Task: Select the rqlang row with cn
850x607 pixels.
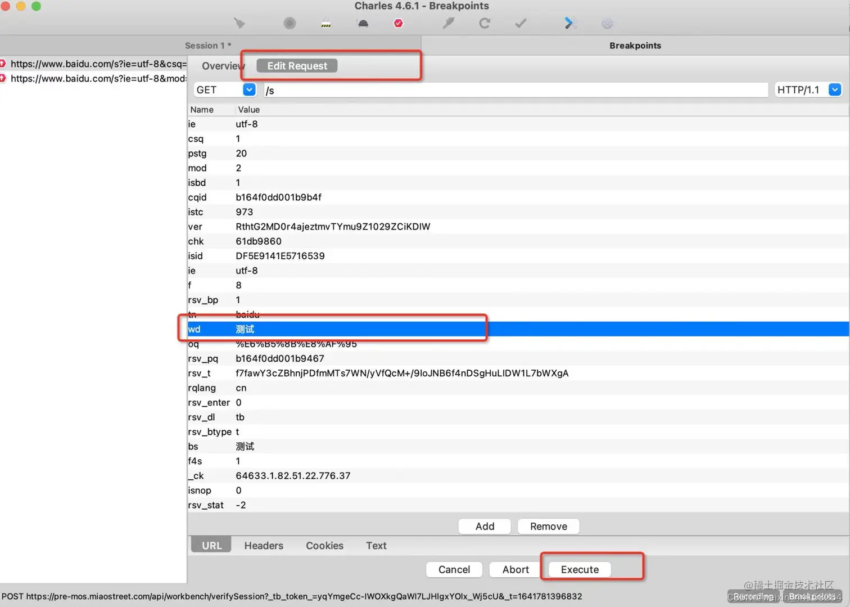Action: point(518,388)
